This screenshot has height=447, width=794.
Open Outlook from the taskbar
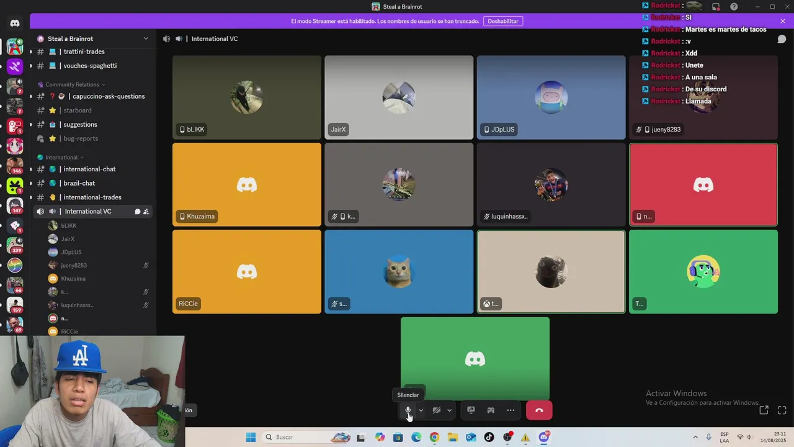click(471, 437)
